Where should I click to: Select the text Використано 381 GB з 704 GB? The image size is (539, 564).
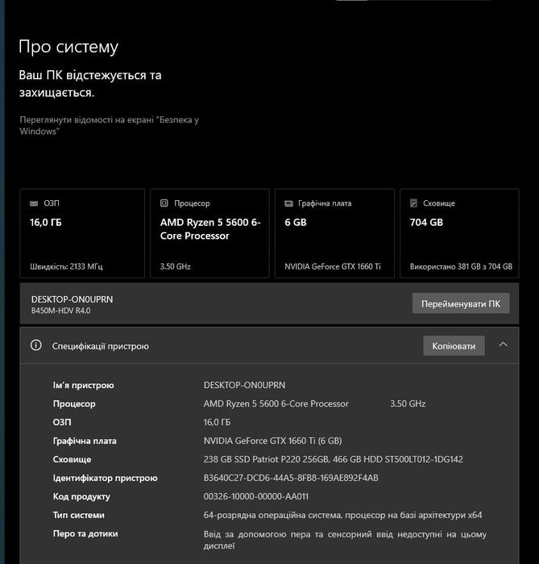coord(461,266)
